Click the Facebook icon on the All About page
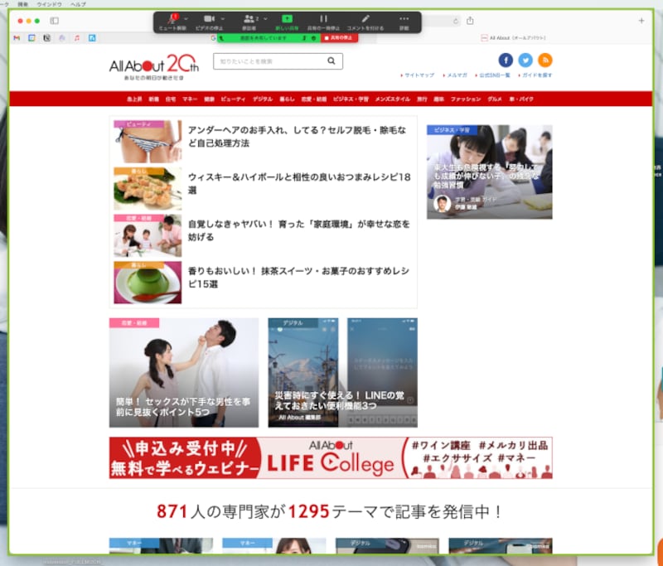The image size is (663, 566). click(x=506, y=60)
